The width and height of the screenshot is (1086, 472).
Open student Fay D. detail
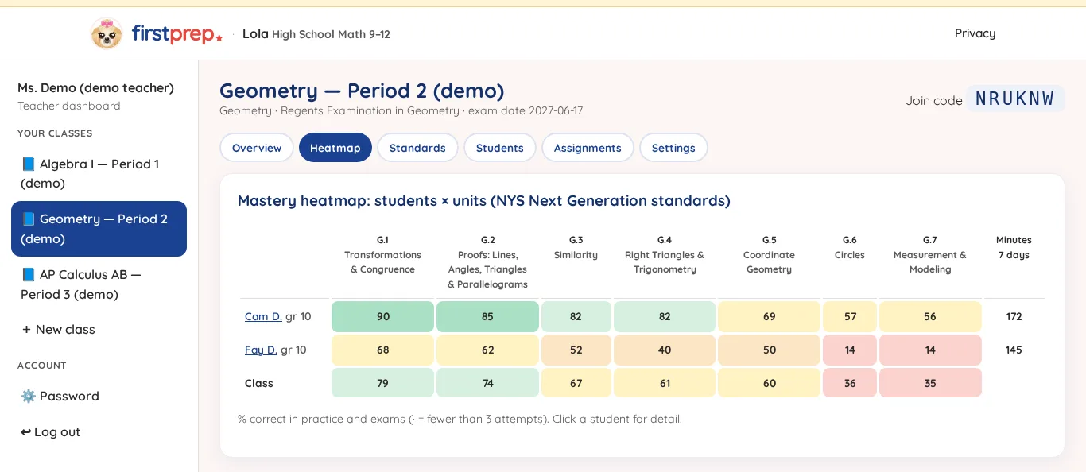(x=261, y=350)
